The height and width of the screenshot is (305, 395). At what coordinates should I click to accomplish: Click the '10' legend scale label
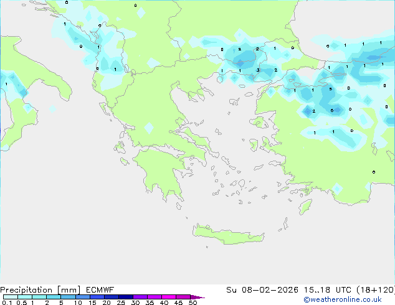click(78, 303)
